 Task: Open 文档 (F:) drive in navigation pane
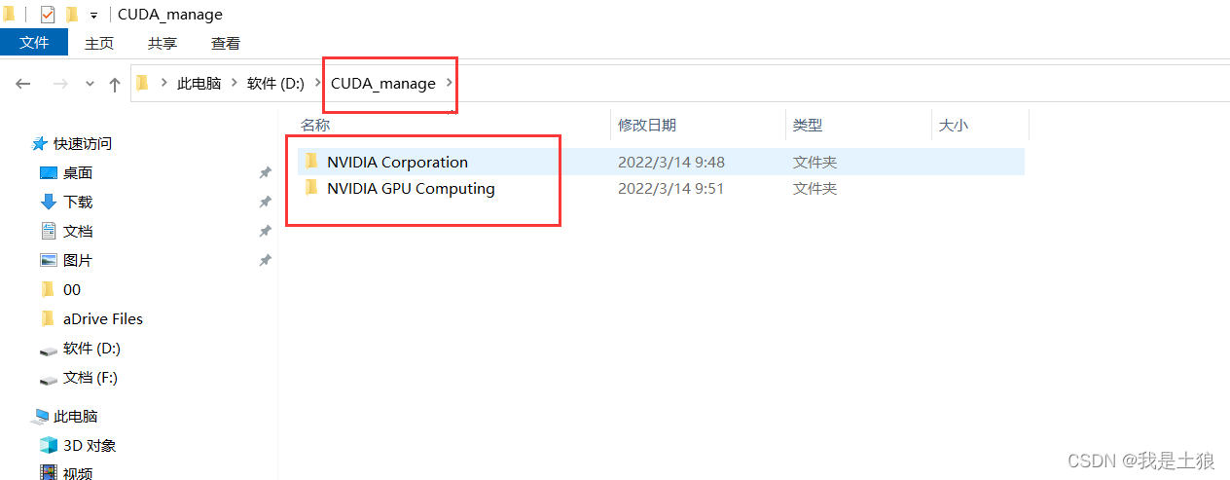click(x=90, y=377)
